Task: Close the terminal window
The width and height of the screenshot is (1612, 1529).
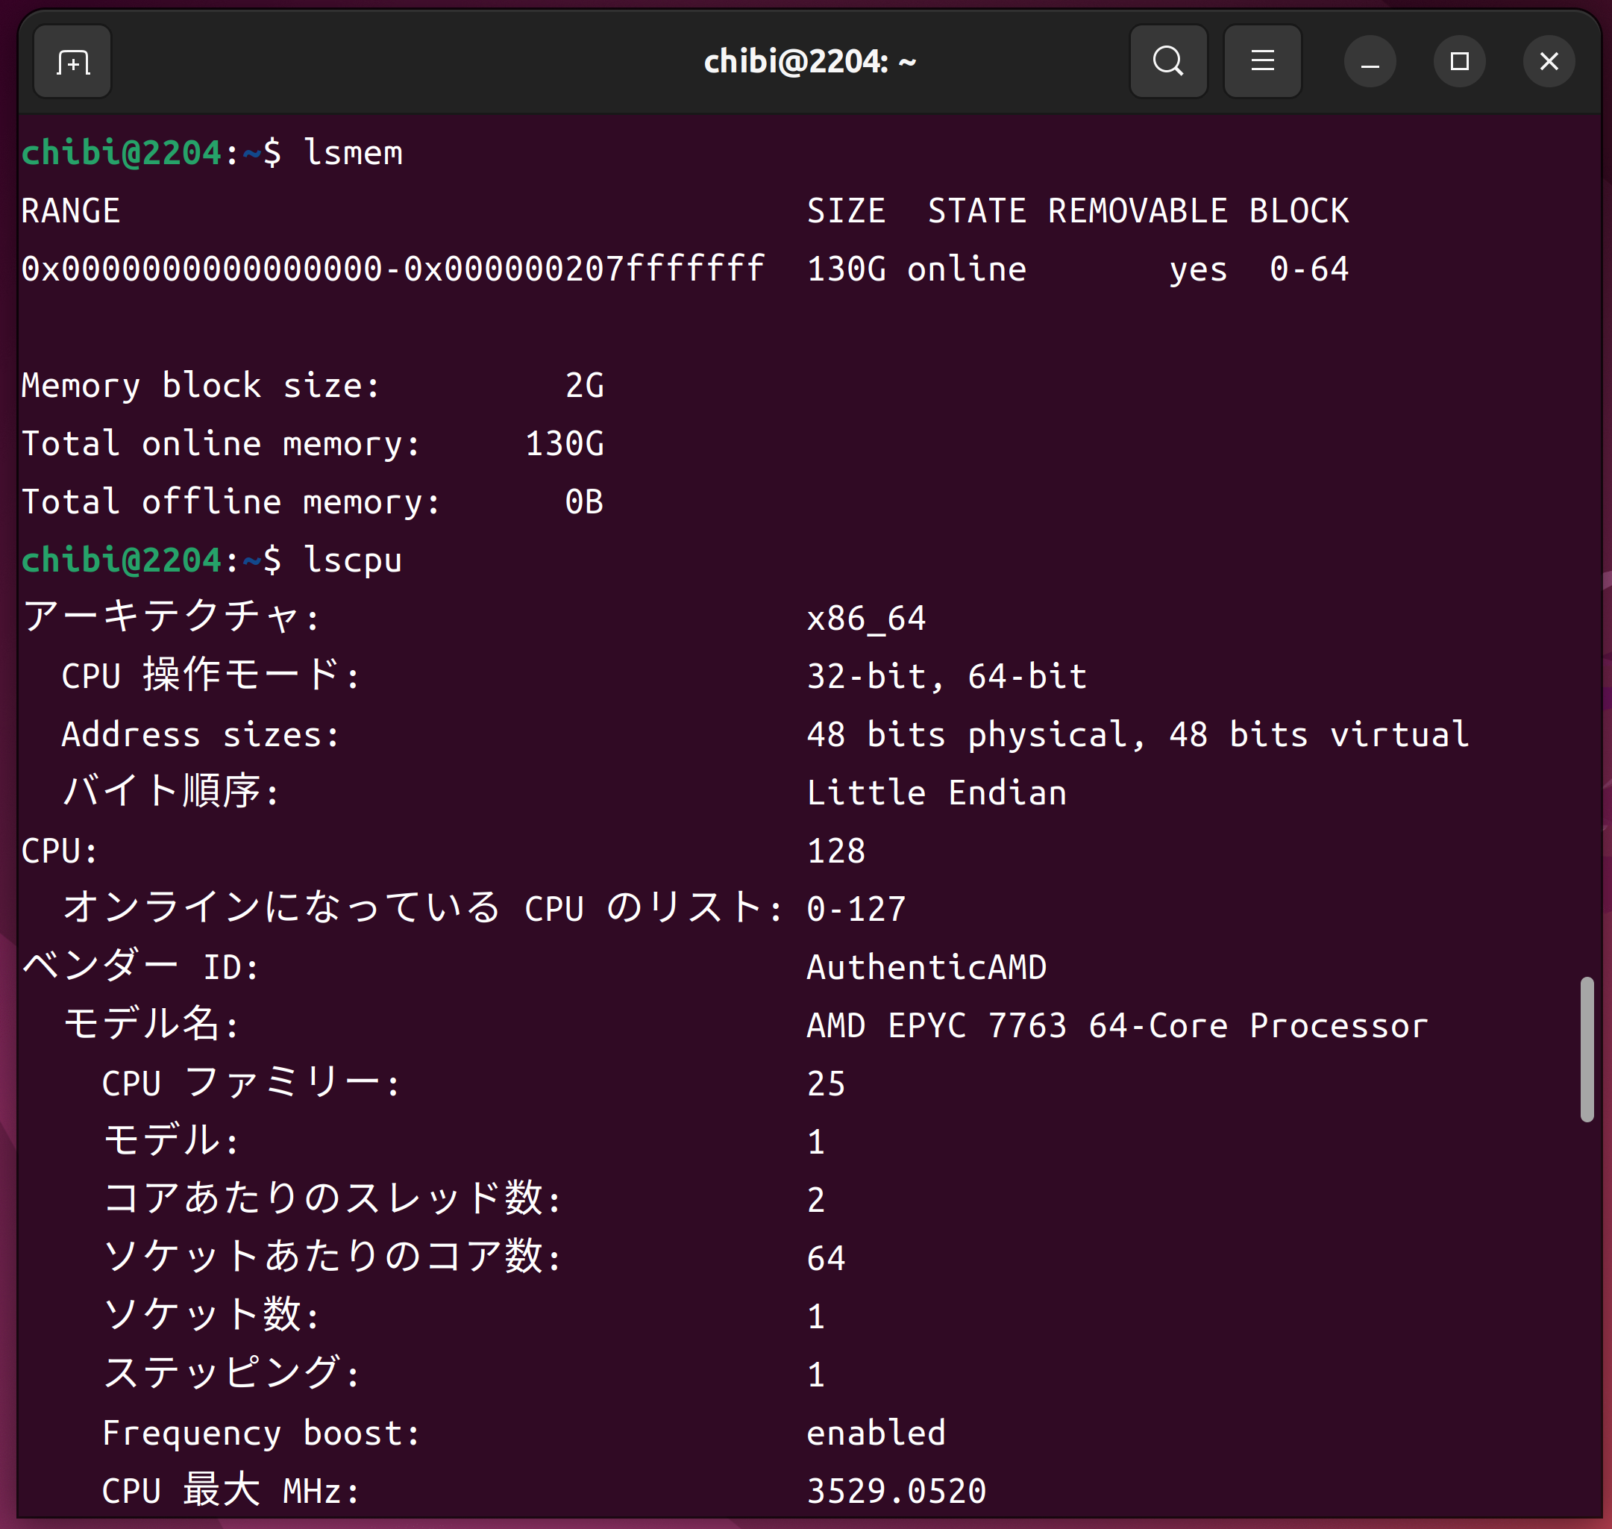Action: coord(1548,62)
